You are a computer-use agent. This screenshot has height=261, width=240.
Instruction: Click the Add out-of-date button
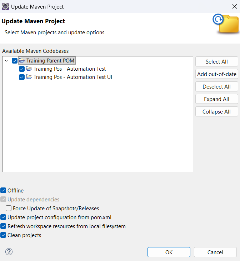point(217,74)
